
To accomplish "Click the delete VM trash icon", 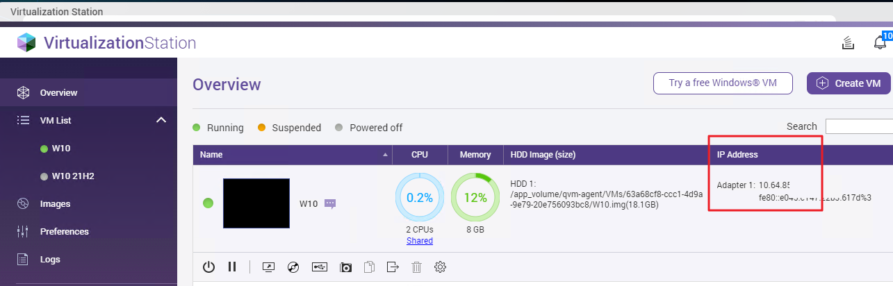I will [x=416, y=267].
